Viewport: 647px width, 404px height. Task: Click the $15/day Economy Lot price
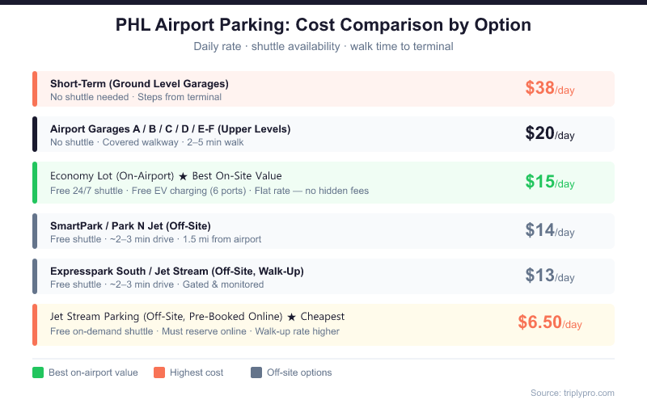(x=550, y=183)
